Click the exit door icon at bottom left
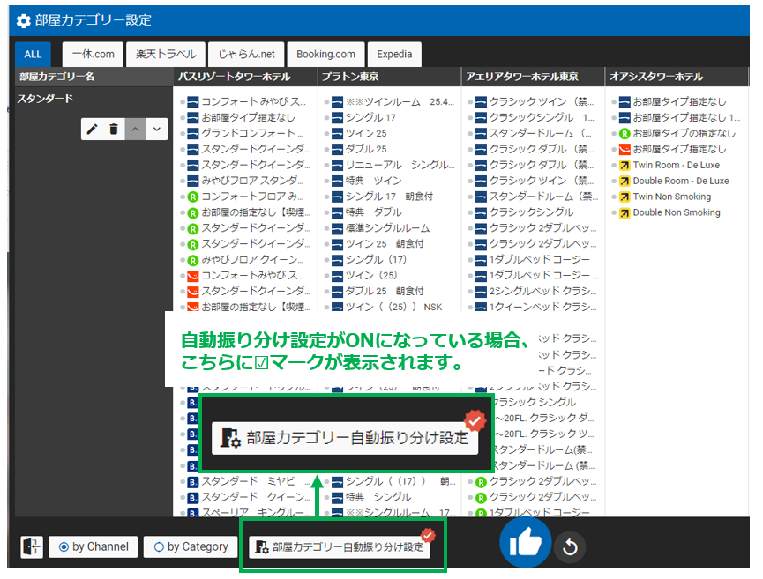The height and width of the screenshot is (579, 763). pos(31,547)
